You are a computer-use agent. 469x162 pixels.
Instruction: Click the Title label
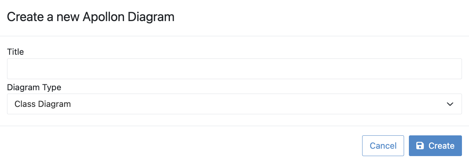(16, 52)
